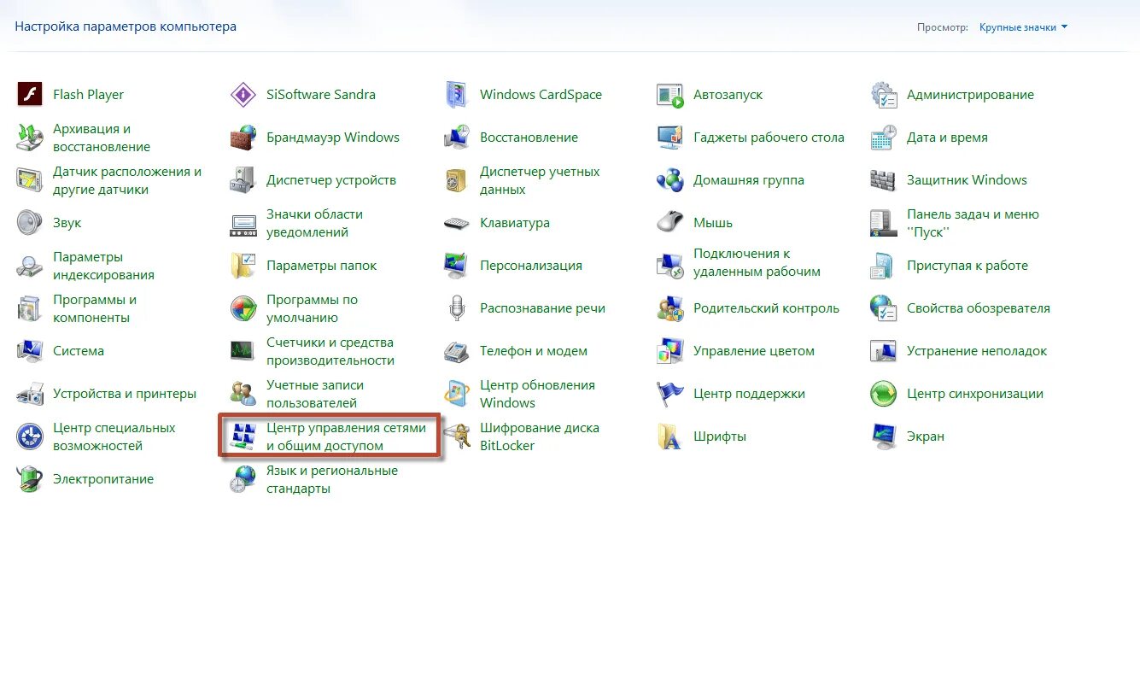This screenshot has height=697, width=1140.
Task: Click the Параметры папок icon
Action: point(243,265)
